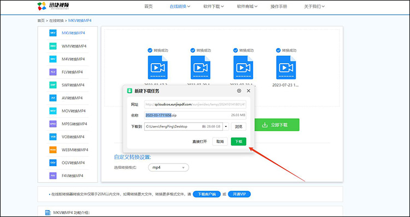Open the F4V转换MP4 converter link
This screenshot has width=410, height=217.
72,176
